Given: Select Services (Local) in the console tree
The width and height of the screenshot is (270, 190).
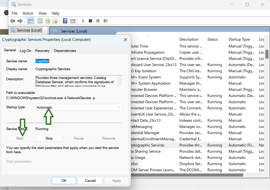Looking at the screenshot, I should (x=29, y=30).
